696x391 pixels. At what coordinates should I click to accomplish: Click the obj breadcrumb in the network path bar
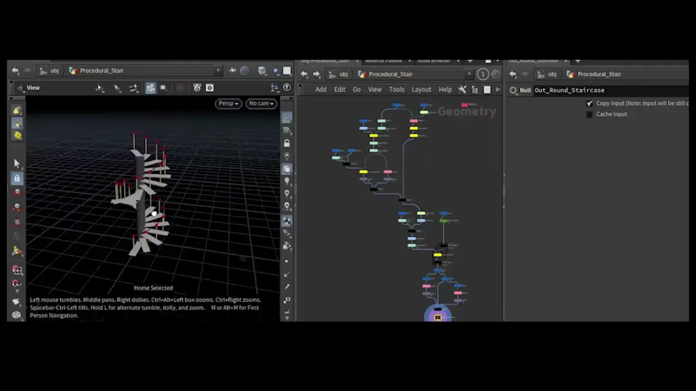[344, 74]
